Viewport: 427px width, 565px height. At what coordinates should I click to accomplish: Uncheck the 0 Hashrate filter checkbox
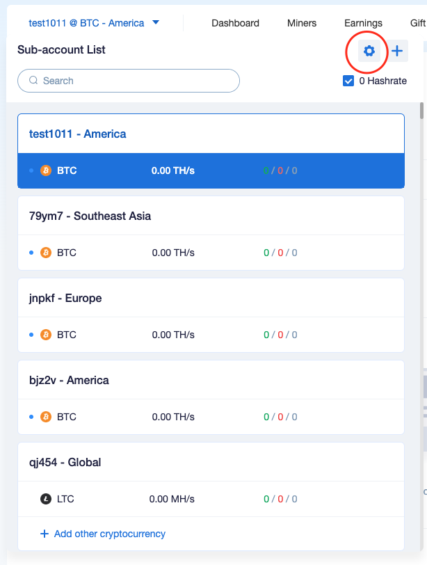[348, 81]
